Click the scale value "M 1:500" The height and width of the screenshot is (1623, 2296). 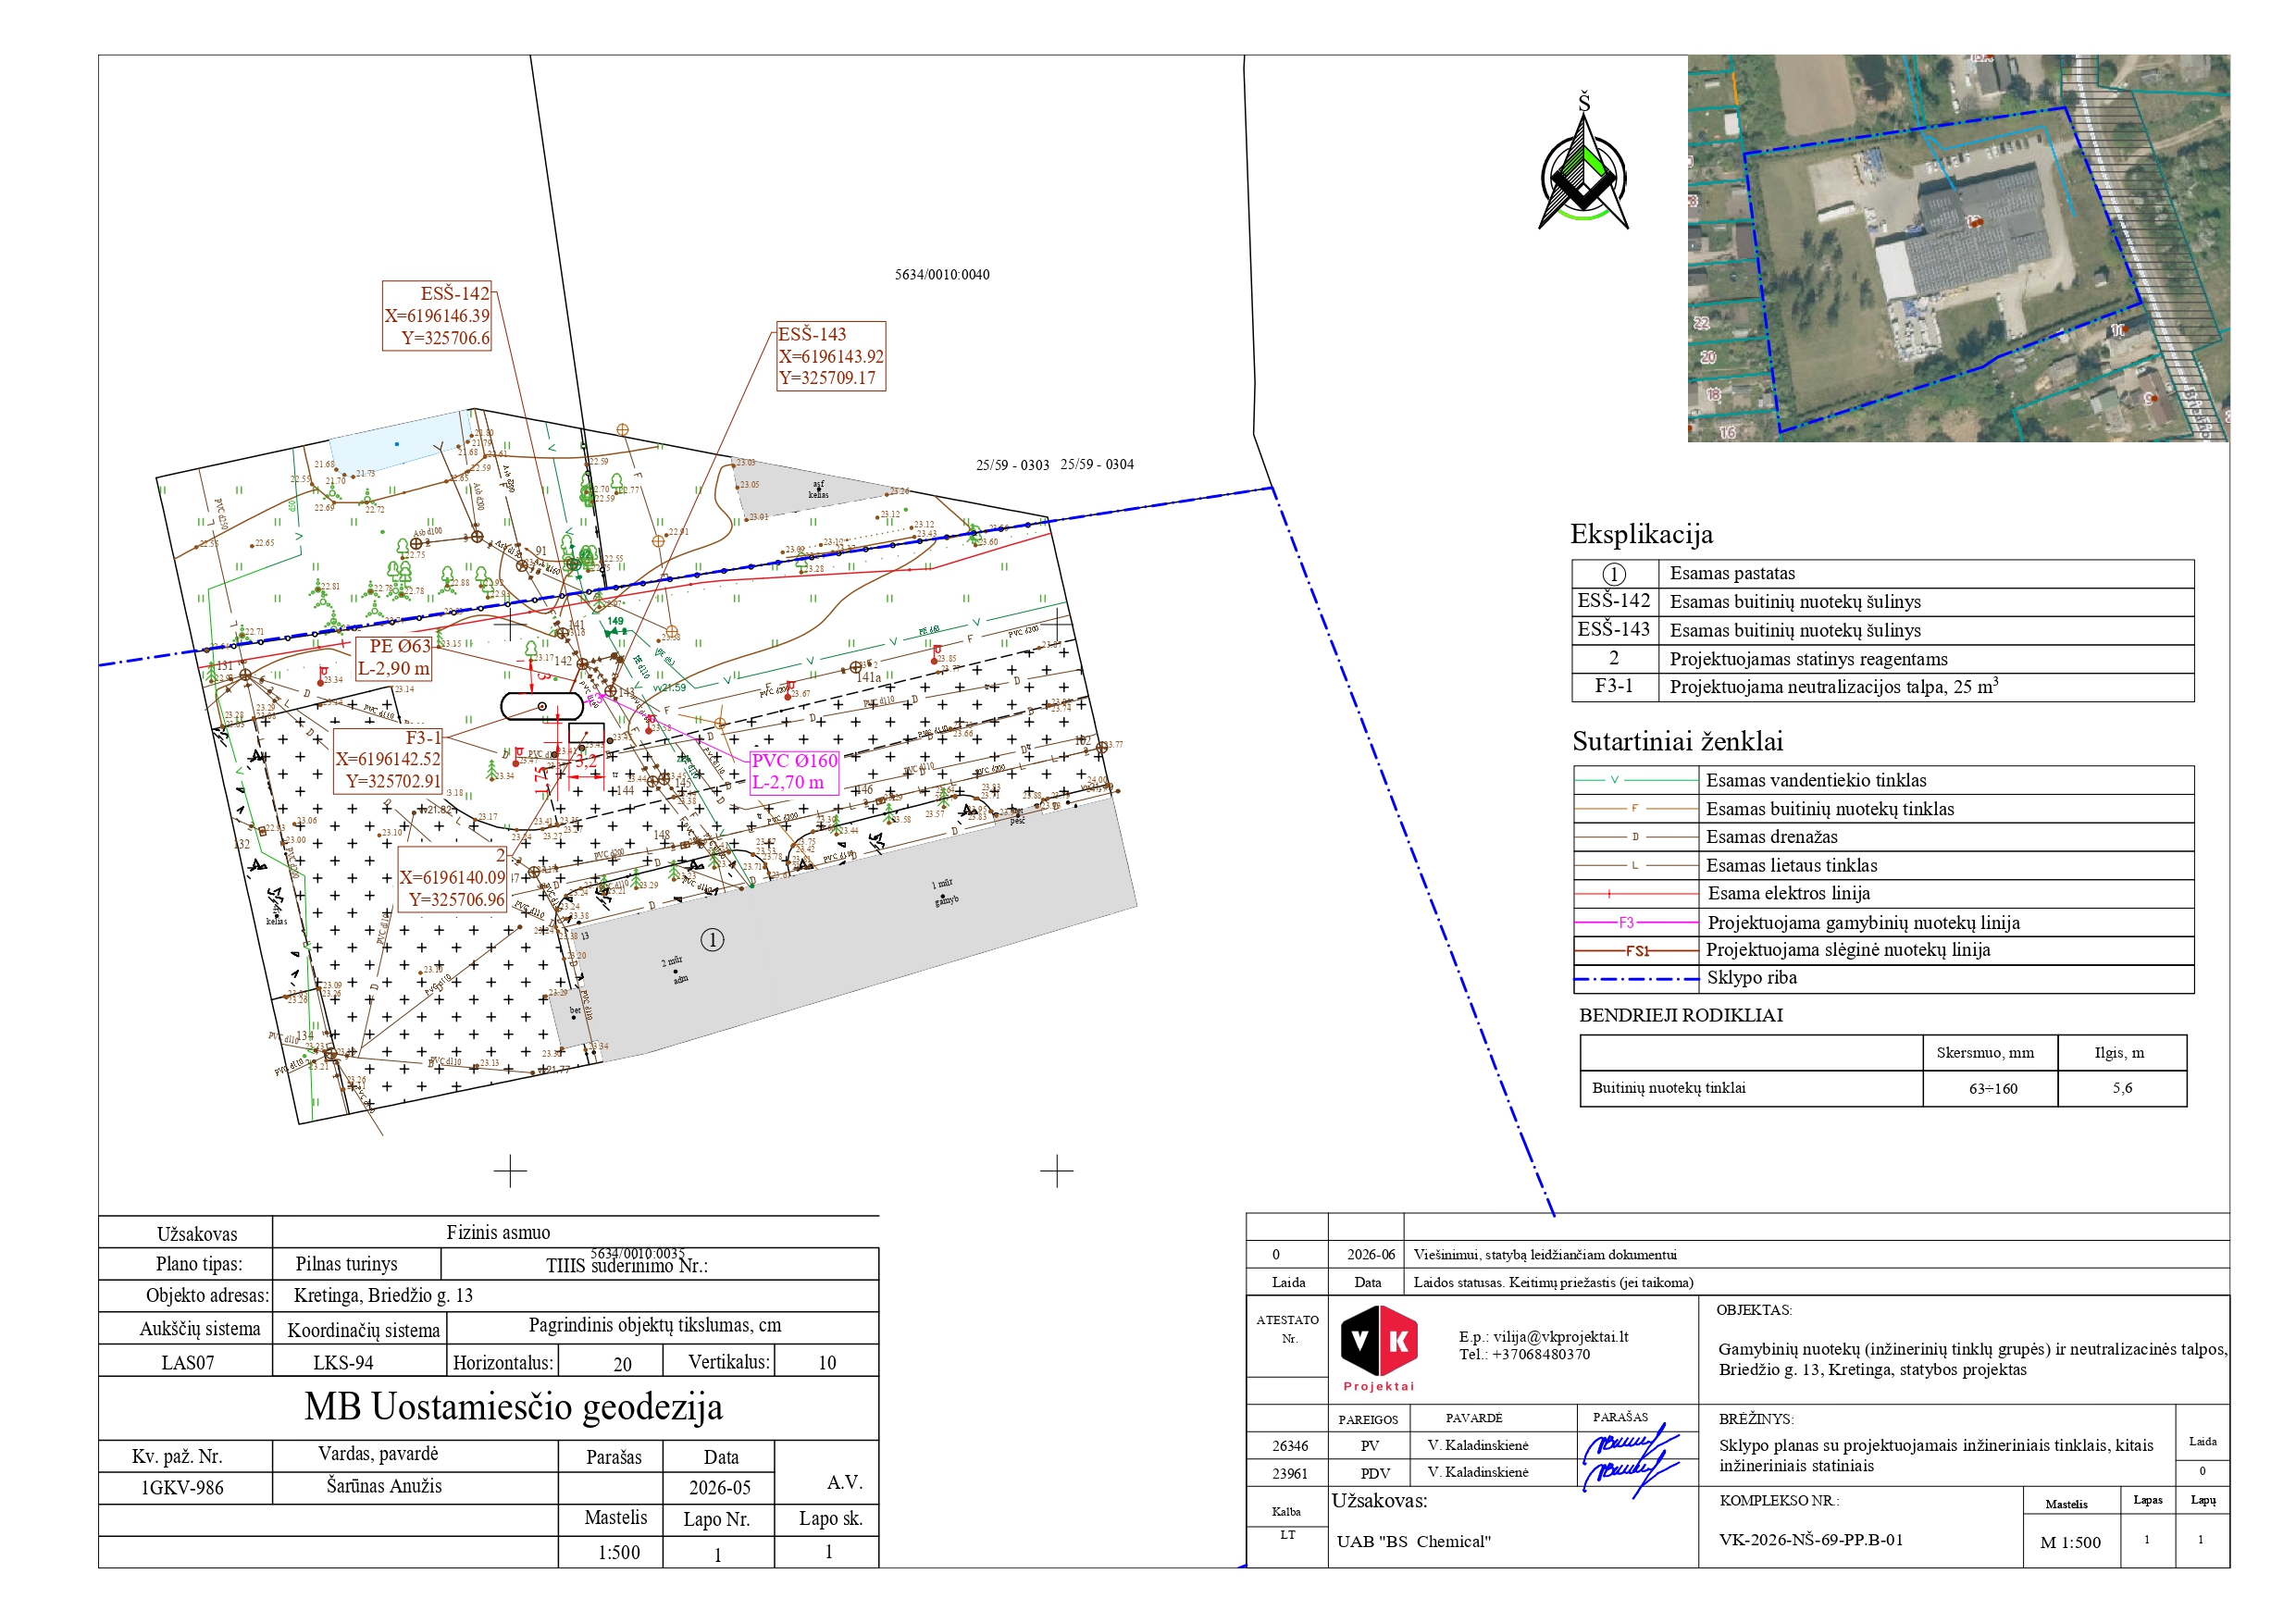pyautogui.click(x=2070, y=1544)
